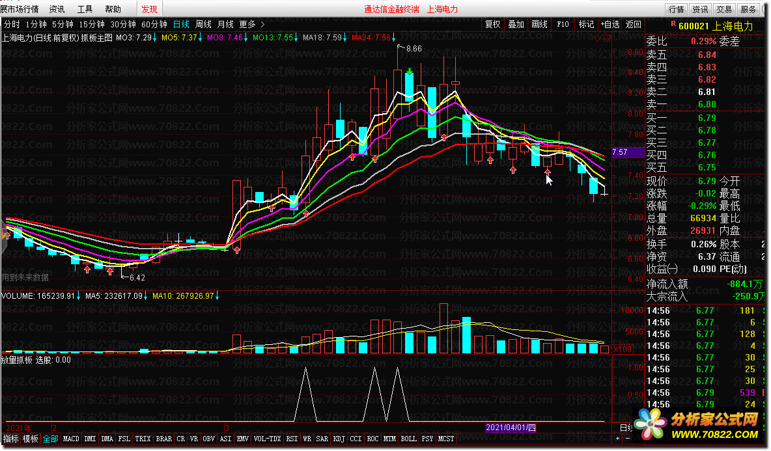Switch indicator to MCST
The height and width of the screenshot is (451, 771).
pos(446,439)
